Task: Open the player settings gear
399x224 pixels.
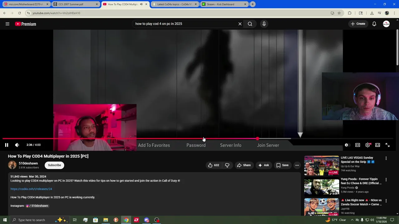Action: pos(368,145)
